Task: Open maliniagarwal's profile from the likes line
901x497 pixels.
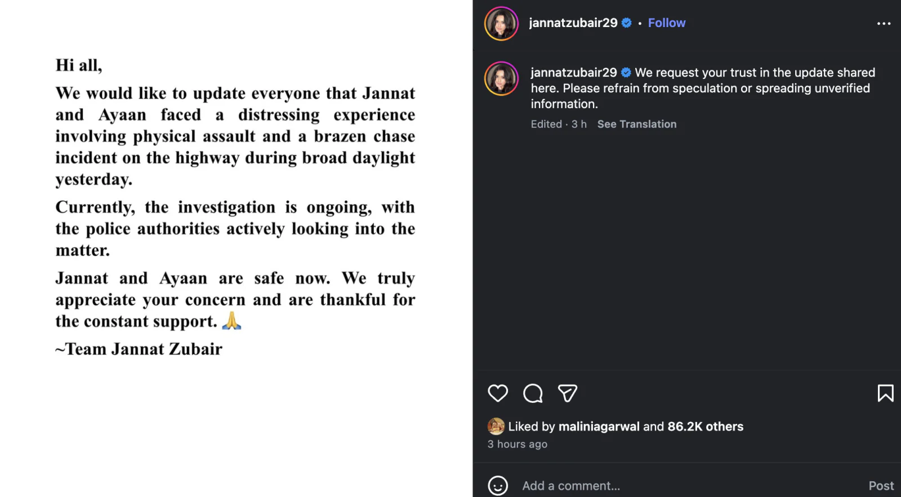Action: click(599, 427)
